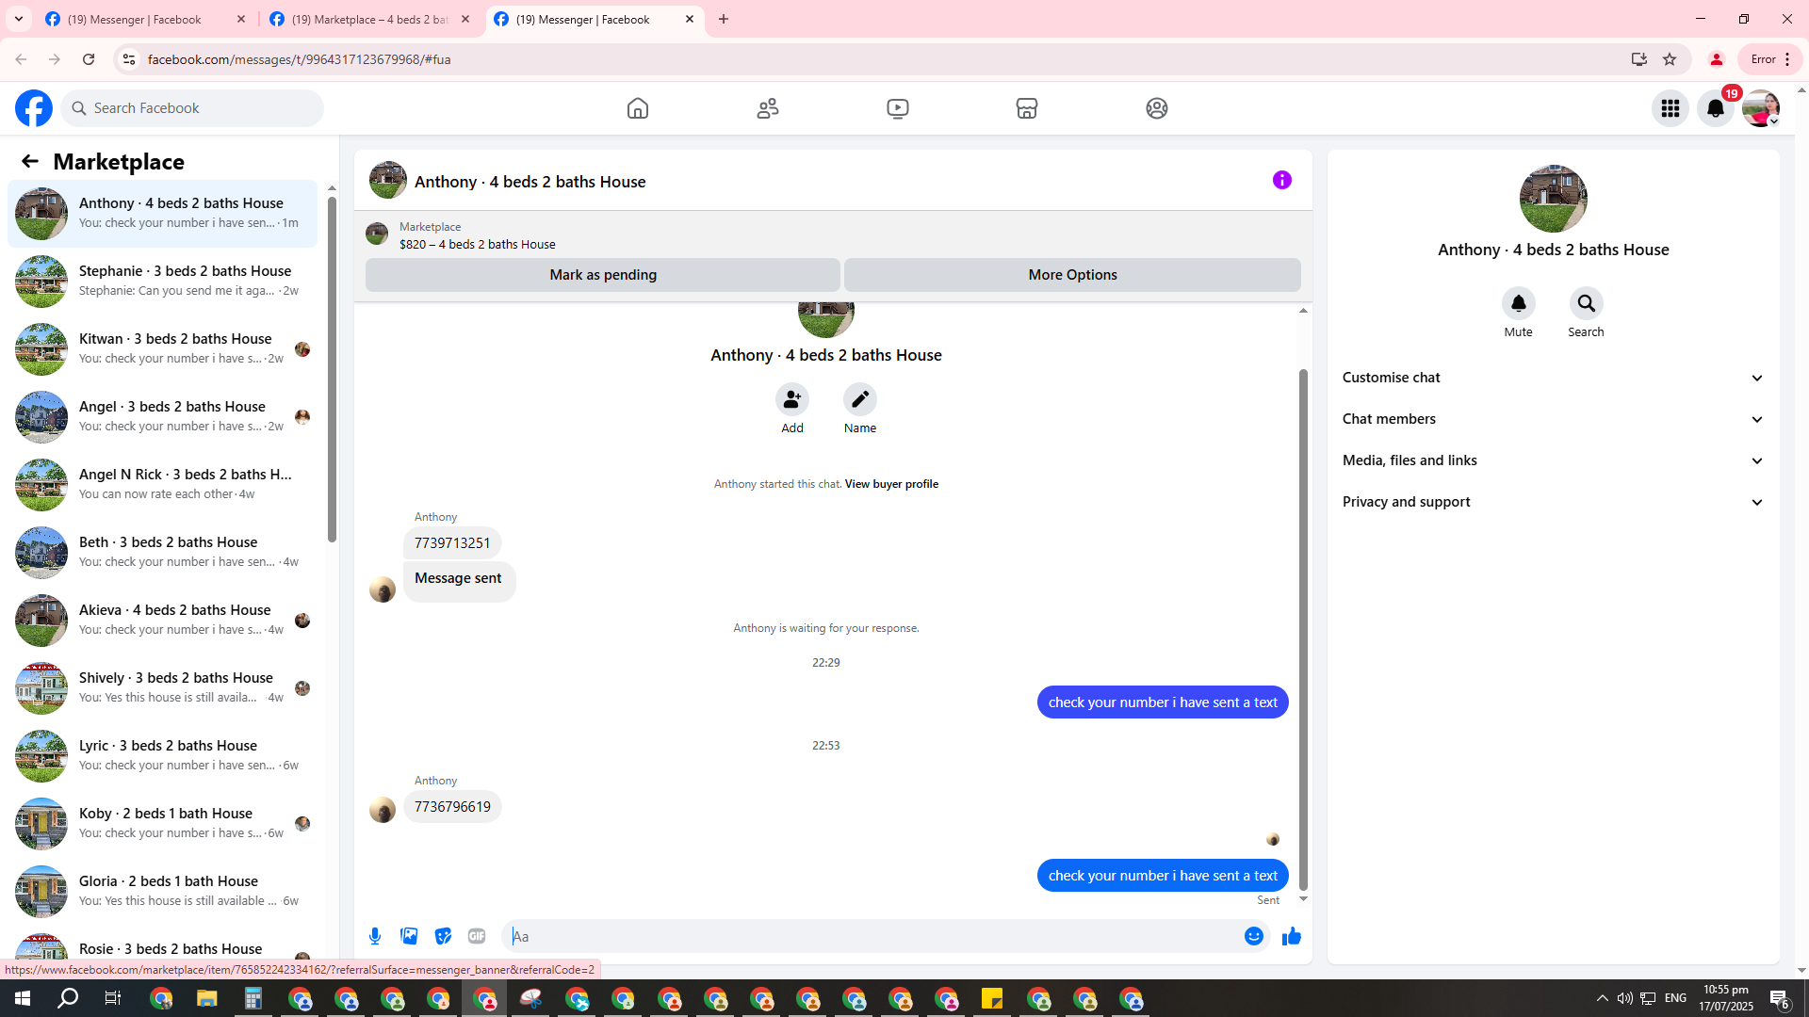Viewport: 1809px width, 1017px height.
Task: Open the Facebook menu grid icon
Action: click(x=1670, y=108)
